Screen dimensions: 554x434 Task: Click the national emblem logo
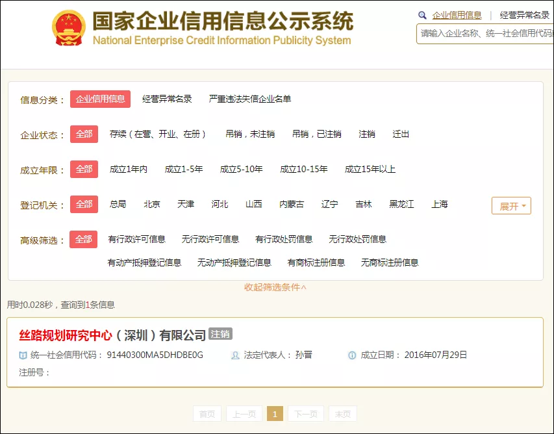69,29
